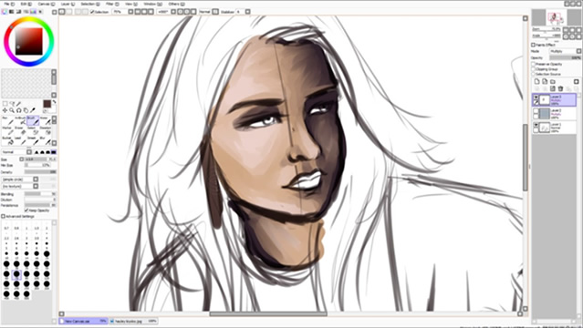This screenshot has width=583, height=328.
Task: Open the Window menu
Action: tap(151, 4)
